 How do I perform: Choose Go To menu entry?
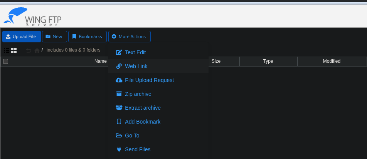click(158, 136)
